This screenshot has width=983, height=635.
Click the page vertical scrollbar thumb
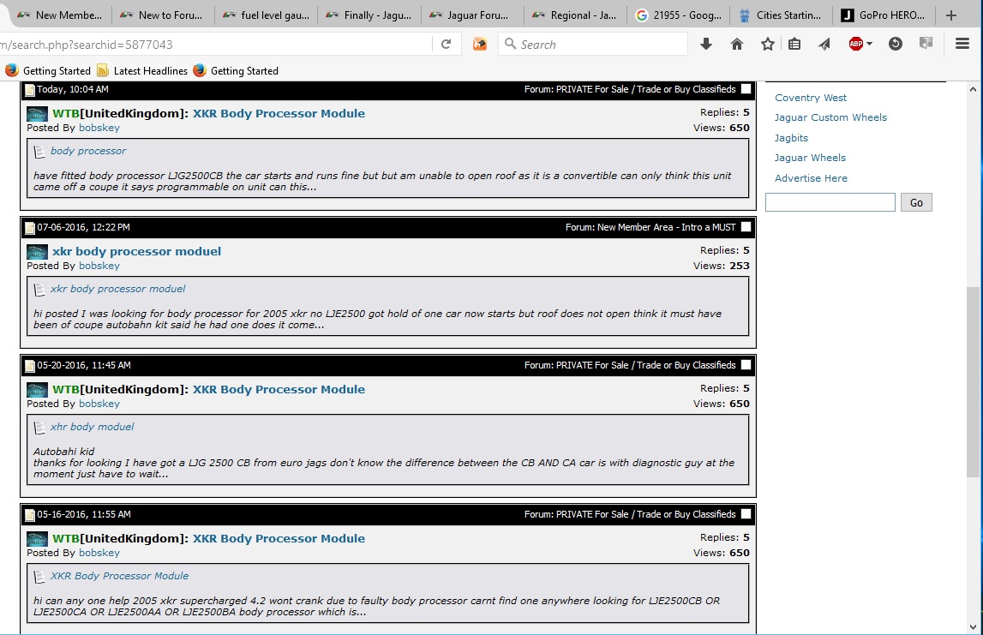[973, 381]
